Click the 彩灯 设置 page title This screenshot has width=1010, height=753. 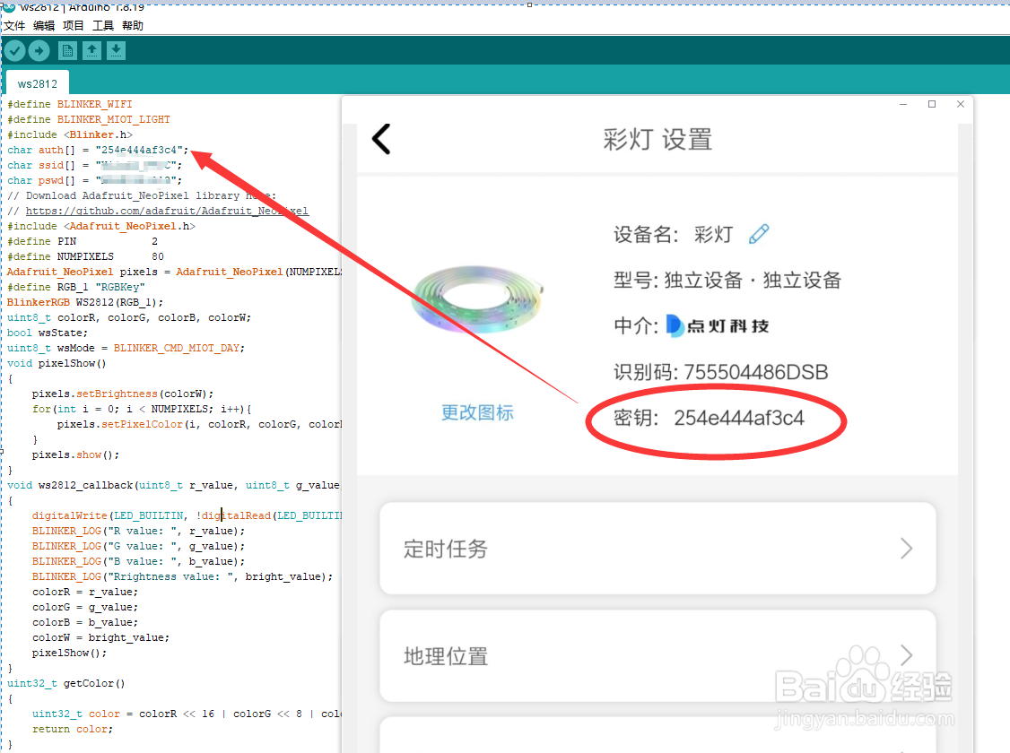[x=657, y=139]
